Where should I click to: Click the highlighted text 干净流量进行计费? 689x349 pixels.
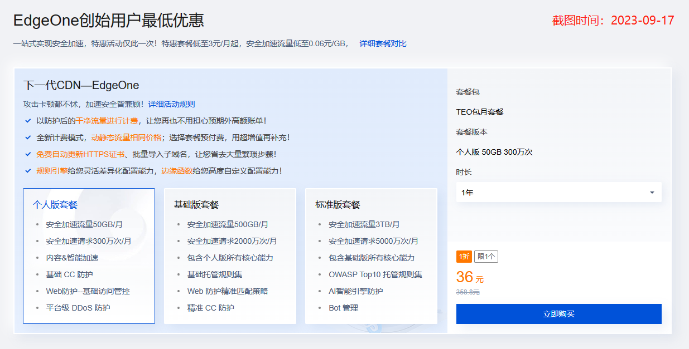(x=107, y=121)
